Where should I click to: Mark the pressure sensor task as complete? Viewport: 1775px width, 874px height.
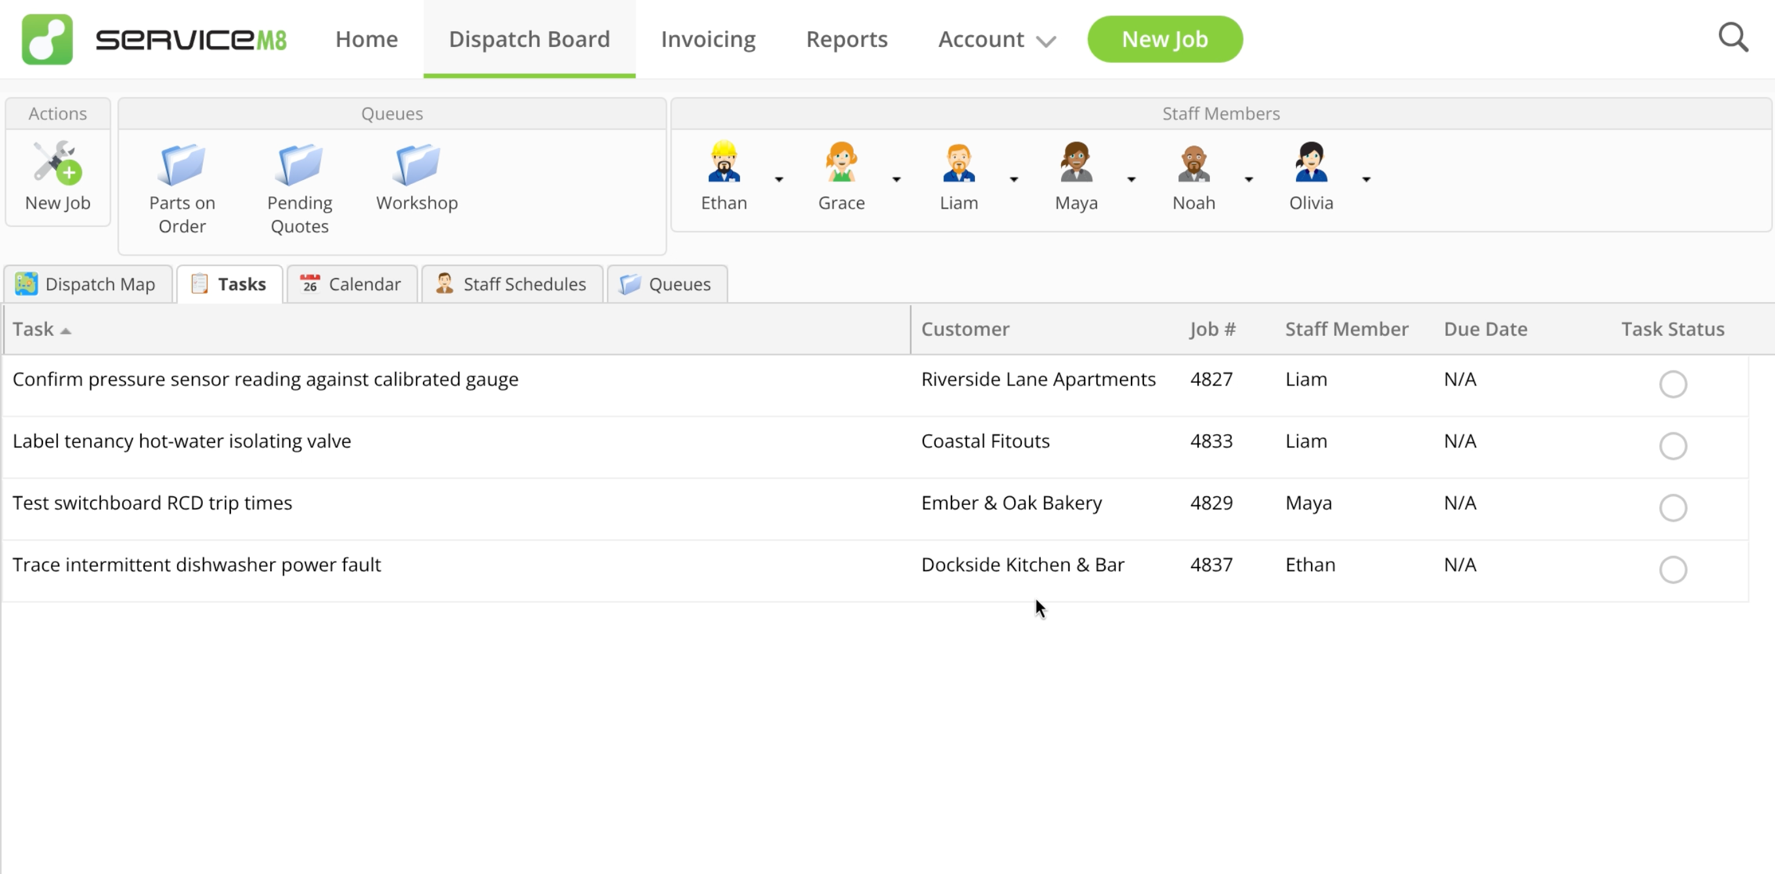tap(1673, 384)
